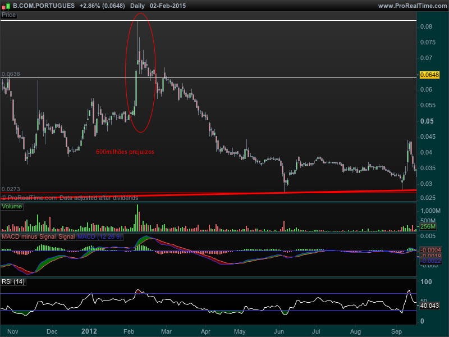Screen dimensions: 449x337
Task: Click the 0.035 price axis label
Action: 428,168
